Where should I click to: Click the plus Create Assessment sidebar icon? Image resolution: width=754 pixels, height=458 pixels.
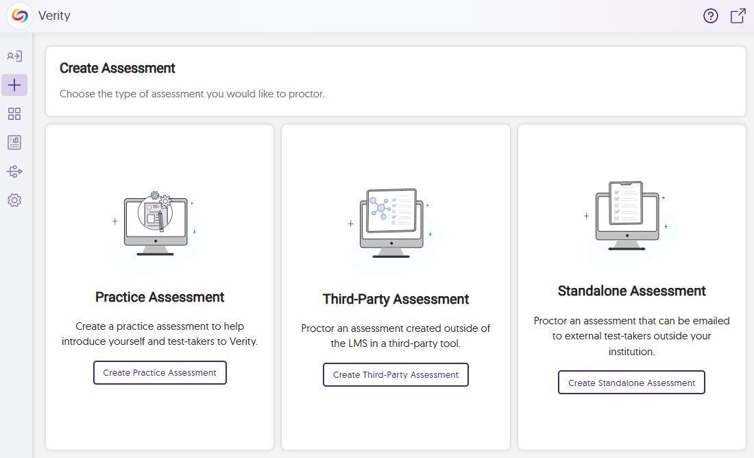(x=14, y=85)
